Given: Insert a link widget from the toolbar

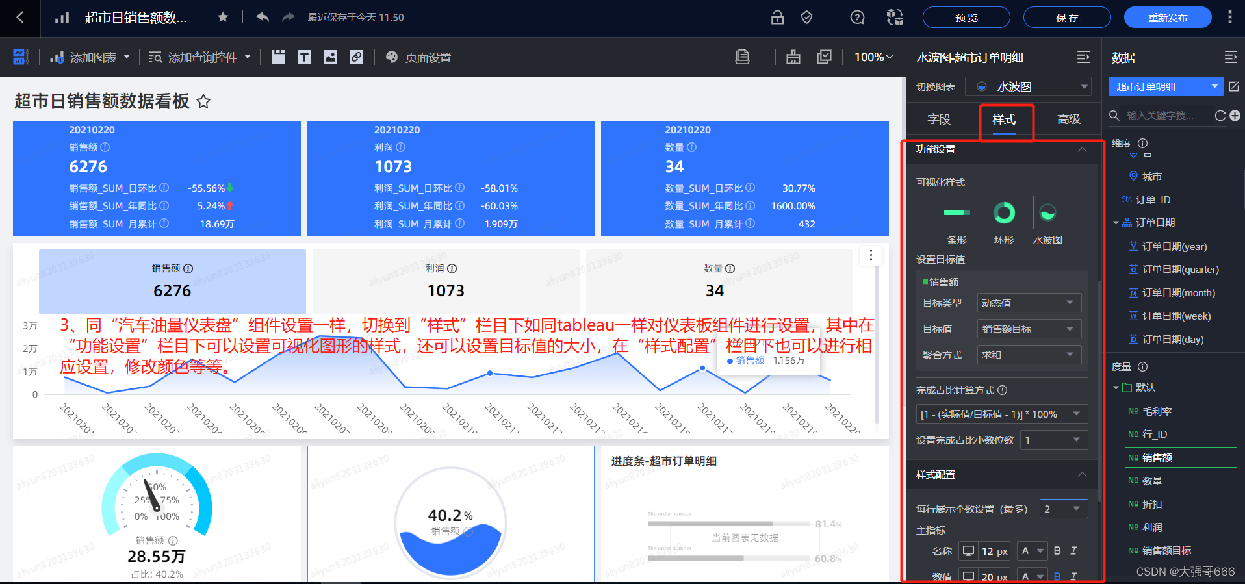Looking at the screenshot, I should tap(356, 57).
